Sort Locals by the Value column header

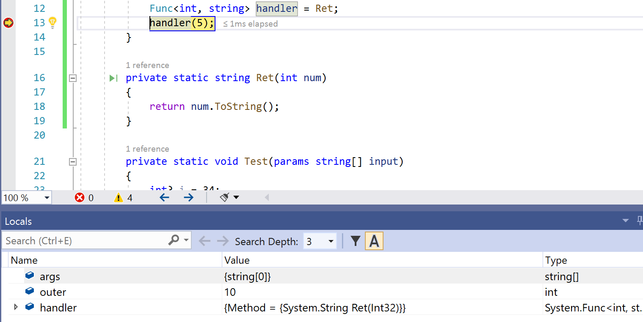(382, 260)
